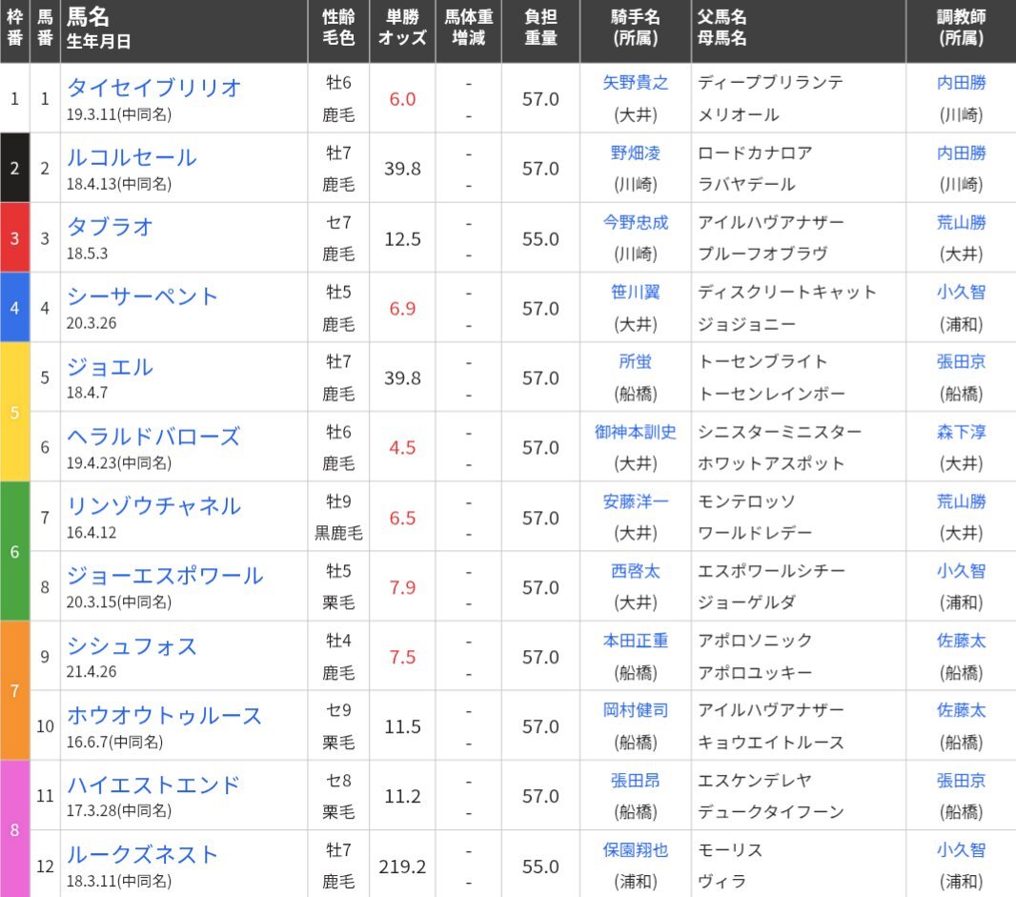Click odds value 11.5
1016x897 pixels.
tap(402, 726)
